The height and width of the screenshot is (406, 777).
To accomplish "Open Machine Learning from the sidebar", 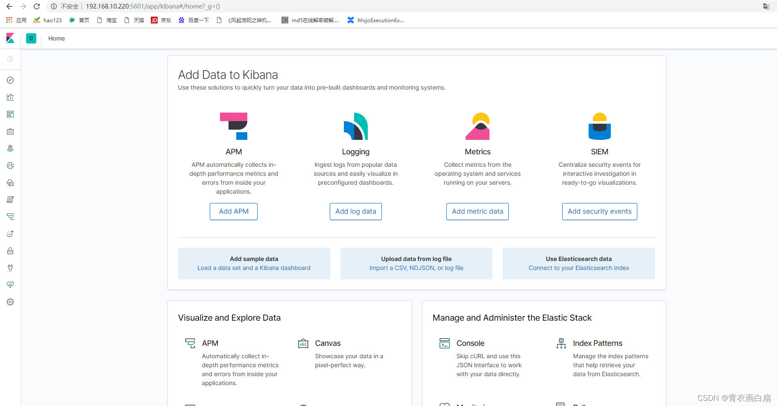I will click(10, 165).
